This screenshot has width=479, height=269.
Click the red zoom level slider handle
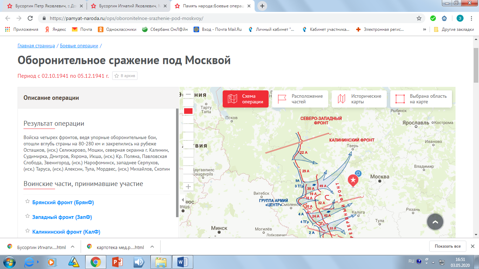[x=188, y=111]
